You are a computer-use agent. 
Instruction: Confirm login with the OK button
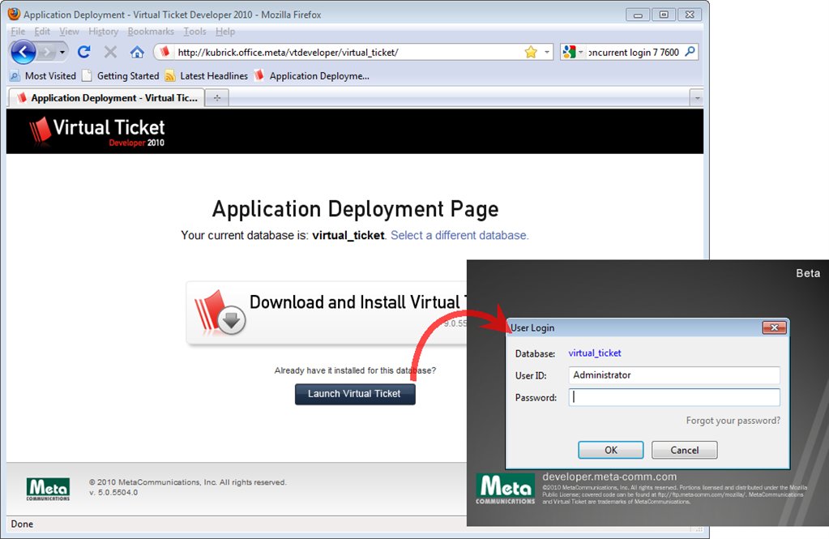(x=611, y=450)
